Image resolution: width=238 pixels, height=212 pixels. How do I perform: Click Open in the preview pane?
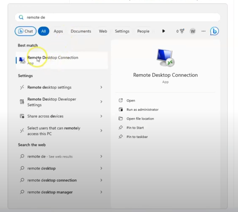pyautogui.click(x=131, y=100)
